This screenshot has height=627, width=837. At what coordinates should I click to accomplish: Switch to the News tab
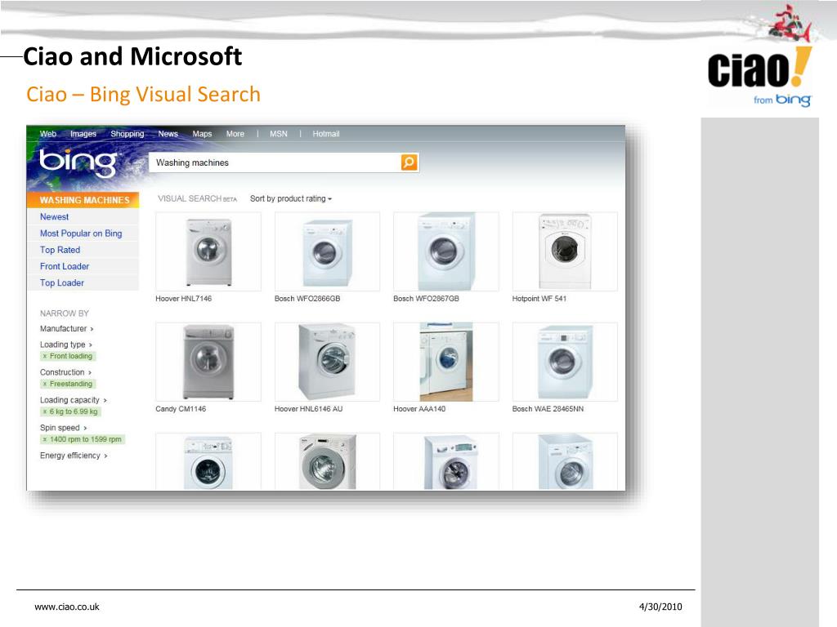[168, 134]
